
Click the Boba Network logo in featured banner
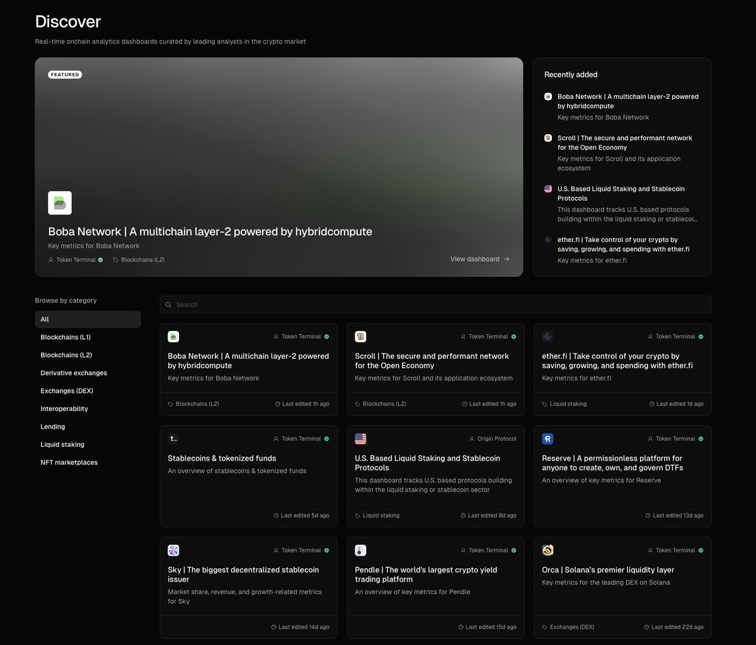click(60, 203)
